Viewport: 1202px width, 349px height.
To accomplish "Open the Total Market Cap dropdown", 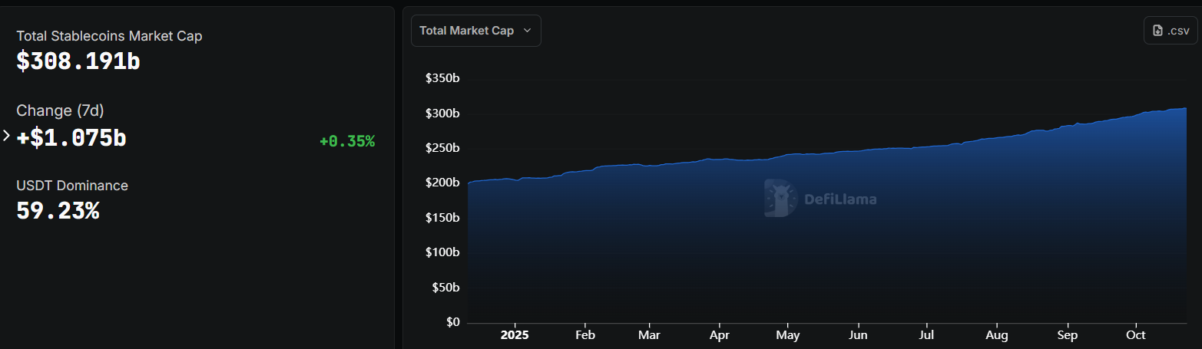I will (x=475, y=31).
